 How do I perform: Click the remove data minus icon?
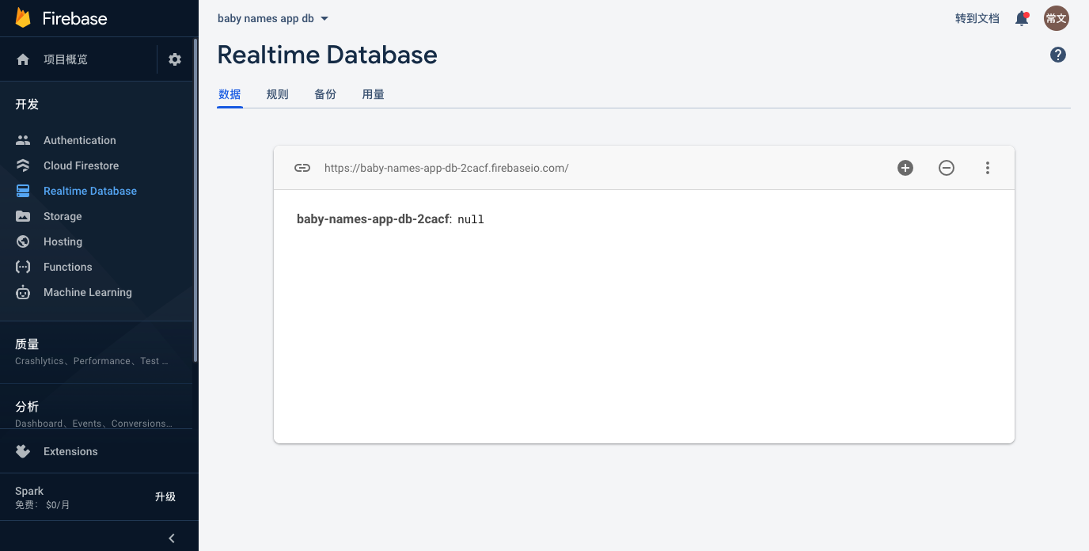[x=947, y=168]
